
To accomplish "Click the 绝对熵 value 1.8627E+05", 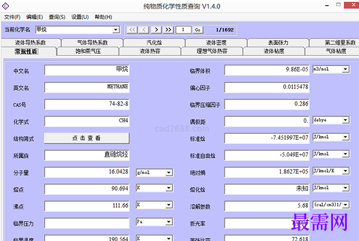I will (x=267, y=172).
